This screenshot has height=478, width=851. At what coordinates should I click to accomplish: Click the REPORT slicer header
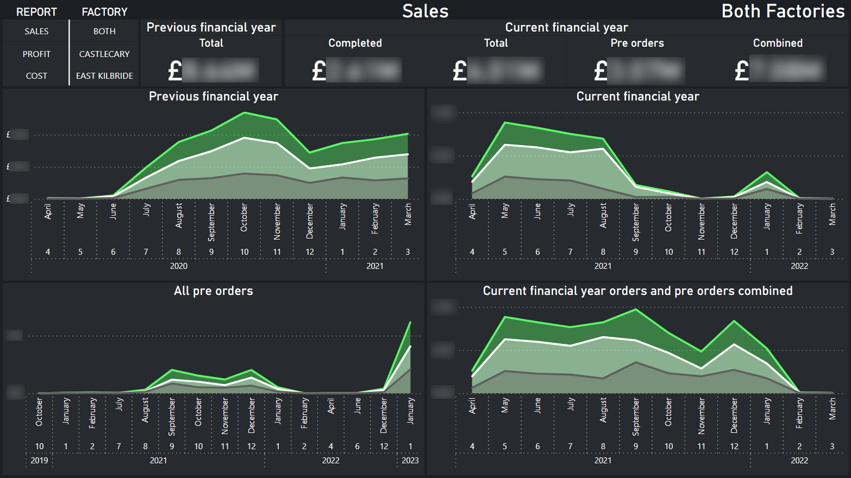[36, 12]
